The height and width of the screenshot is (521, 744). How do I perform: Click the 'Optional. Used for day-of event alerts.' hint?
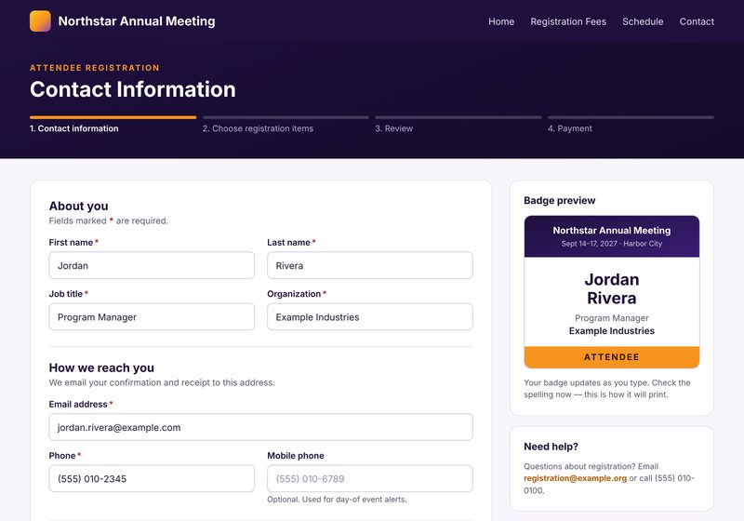(337, 500)
